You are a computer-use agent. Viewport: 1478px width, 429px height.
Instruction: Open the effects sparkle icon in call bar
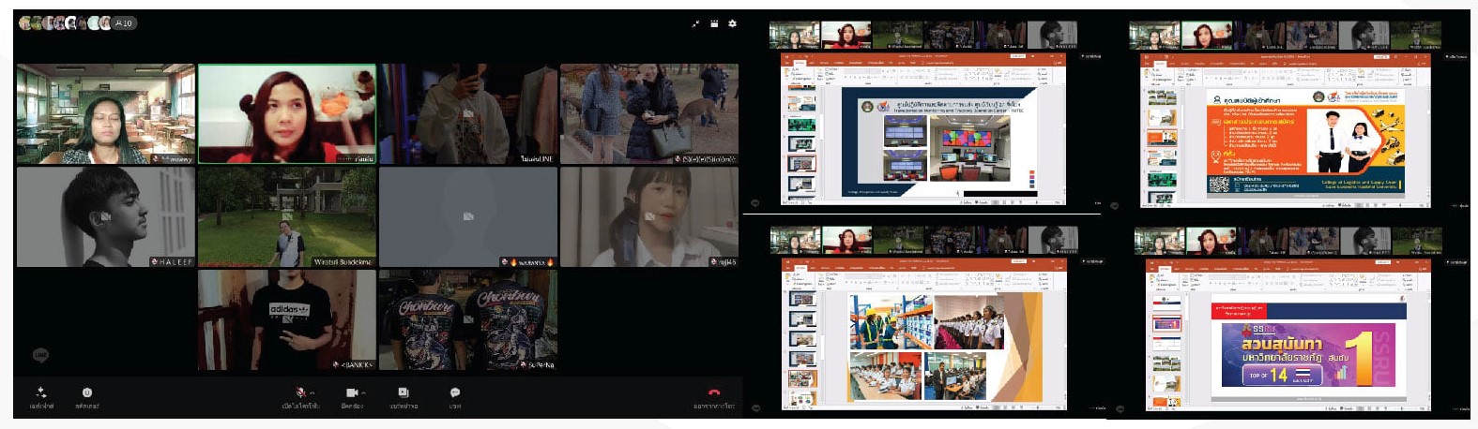click(41, 392)
